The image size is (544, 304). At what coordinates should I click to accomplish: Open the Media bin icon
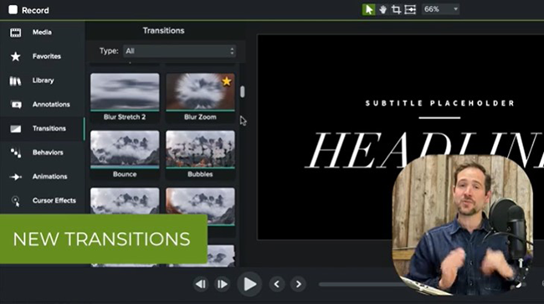(15, 33)
